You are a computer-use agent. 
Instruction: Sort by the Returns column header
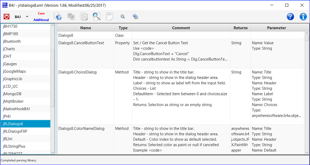tap(240, 28)
